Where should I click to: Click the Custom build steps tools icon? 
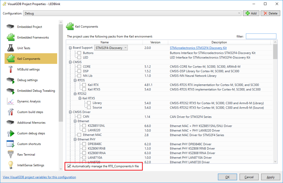point(11,112)
